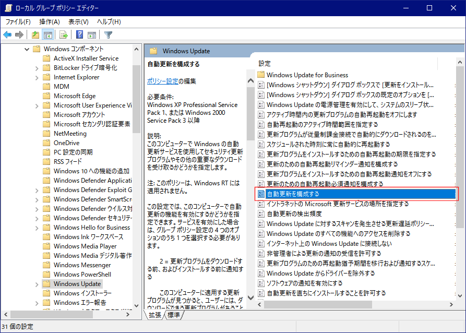
Task: Click the app icon in the title bar
Action: pos(8,8)
